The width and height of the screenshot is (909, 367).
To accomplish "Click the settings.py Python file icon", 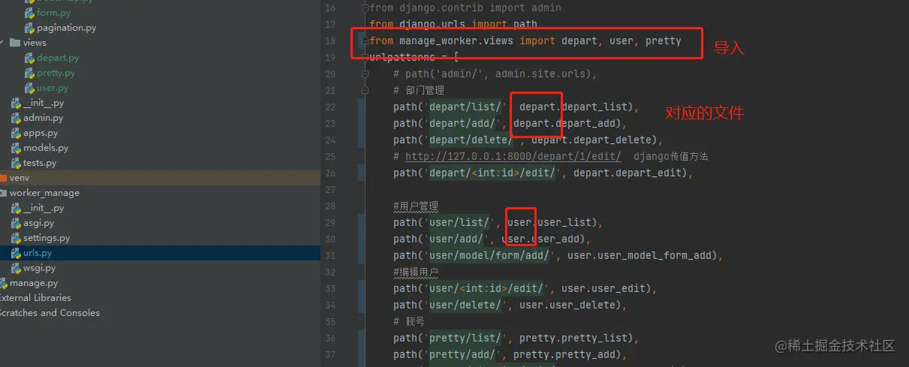I will click(16, 238).
